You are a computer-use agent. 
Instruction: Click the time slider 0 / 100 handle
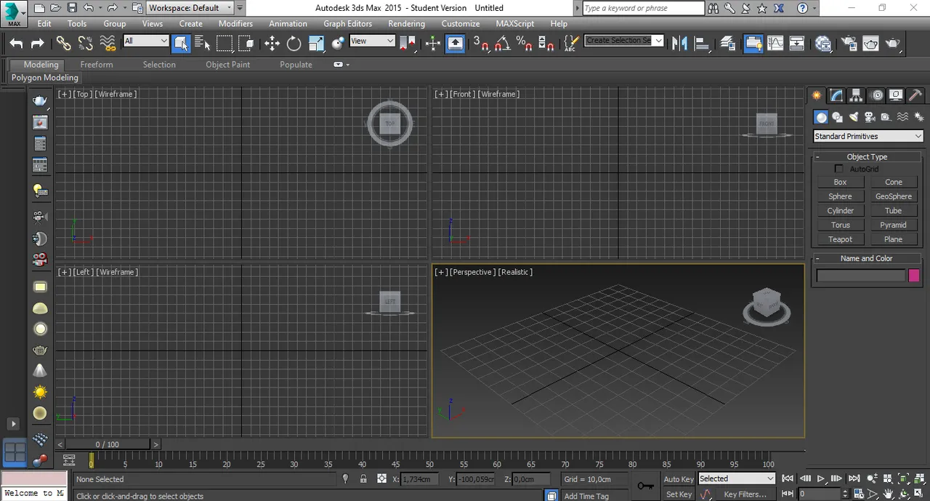coord(108,444)
